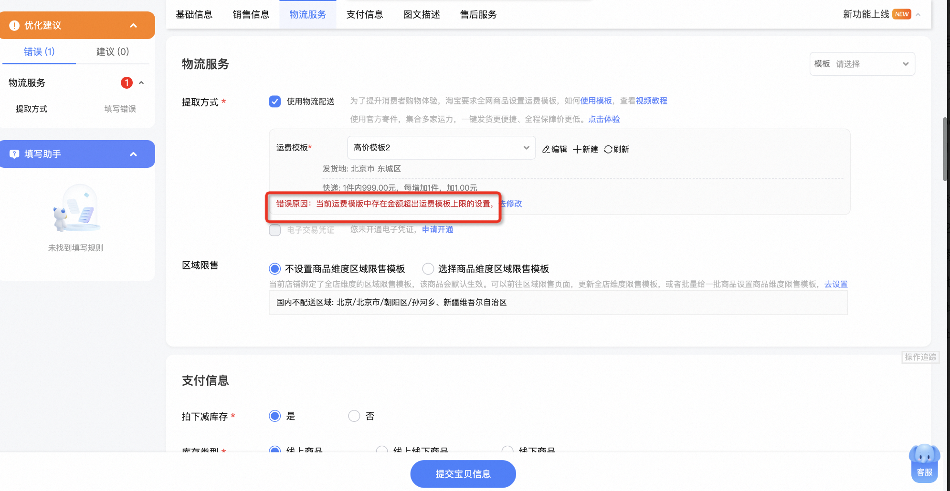Check the 电子交易凭证 checkbox
Image resolution: width=950 pixels, height=491 pixels.
274,230
